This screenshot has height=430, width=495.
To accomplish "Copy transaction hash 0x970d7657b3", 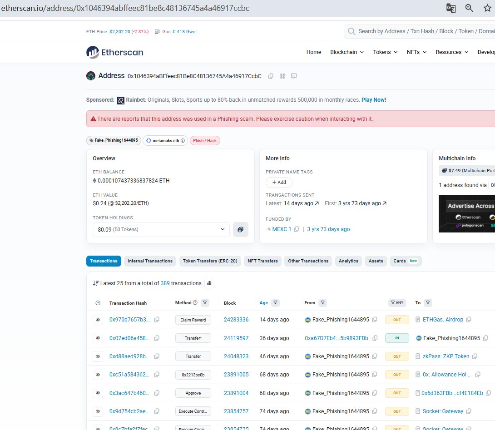I will coord(157,320).
